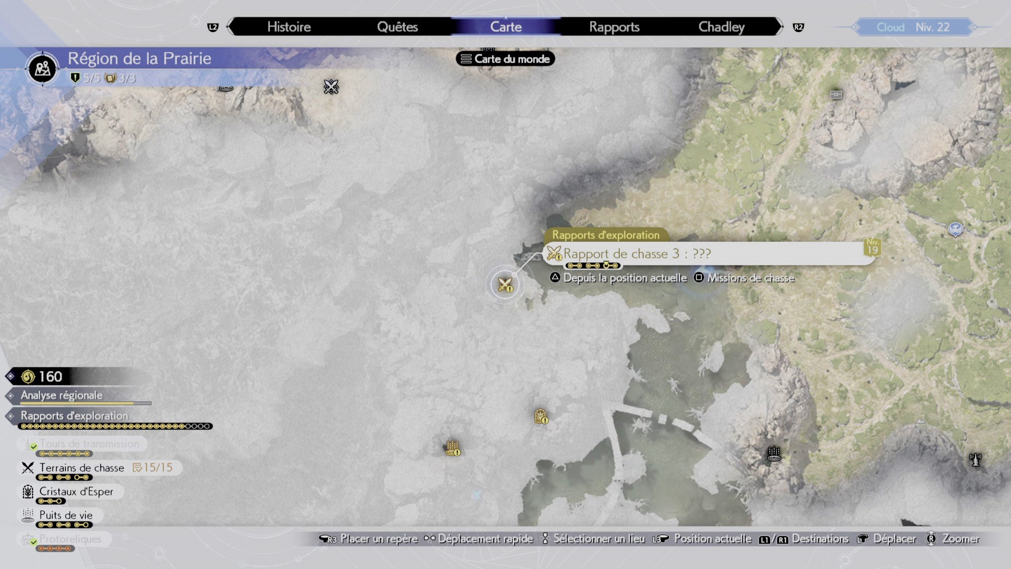Toggle the Terrains de chasse filter

(82, 468)
